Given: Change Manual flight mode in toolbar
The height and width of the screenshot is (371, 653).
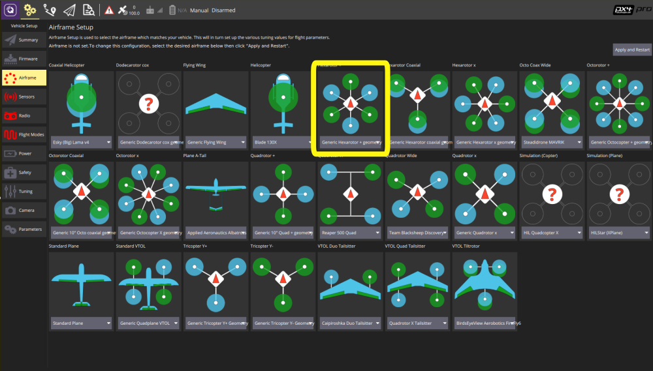Looking at the screenshot, I should coord(199,10).
